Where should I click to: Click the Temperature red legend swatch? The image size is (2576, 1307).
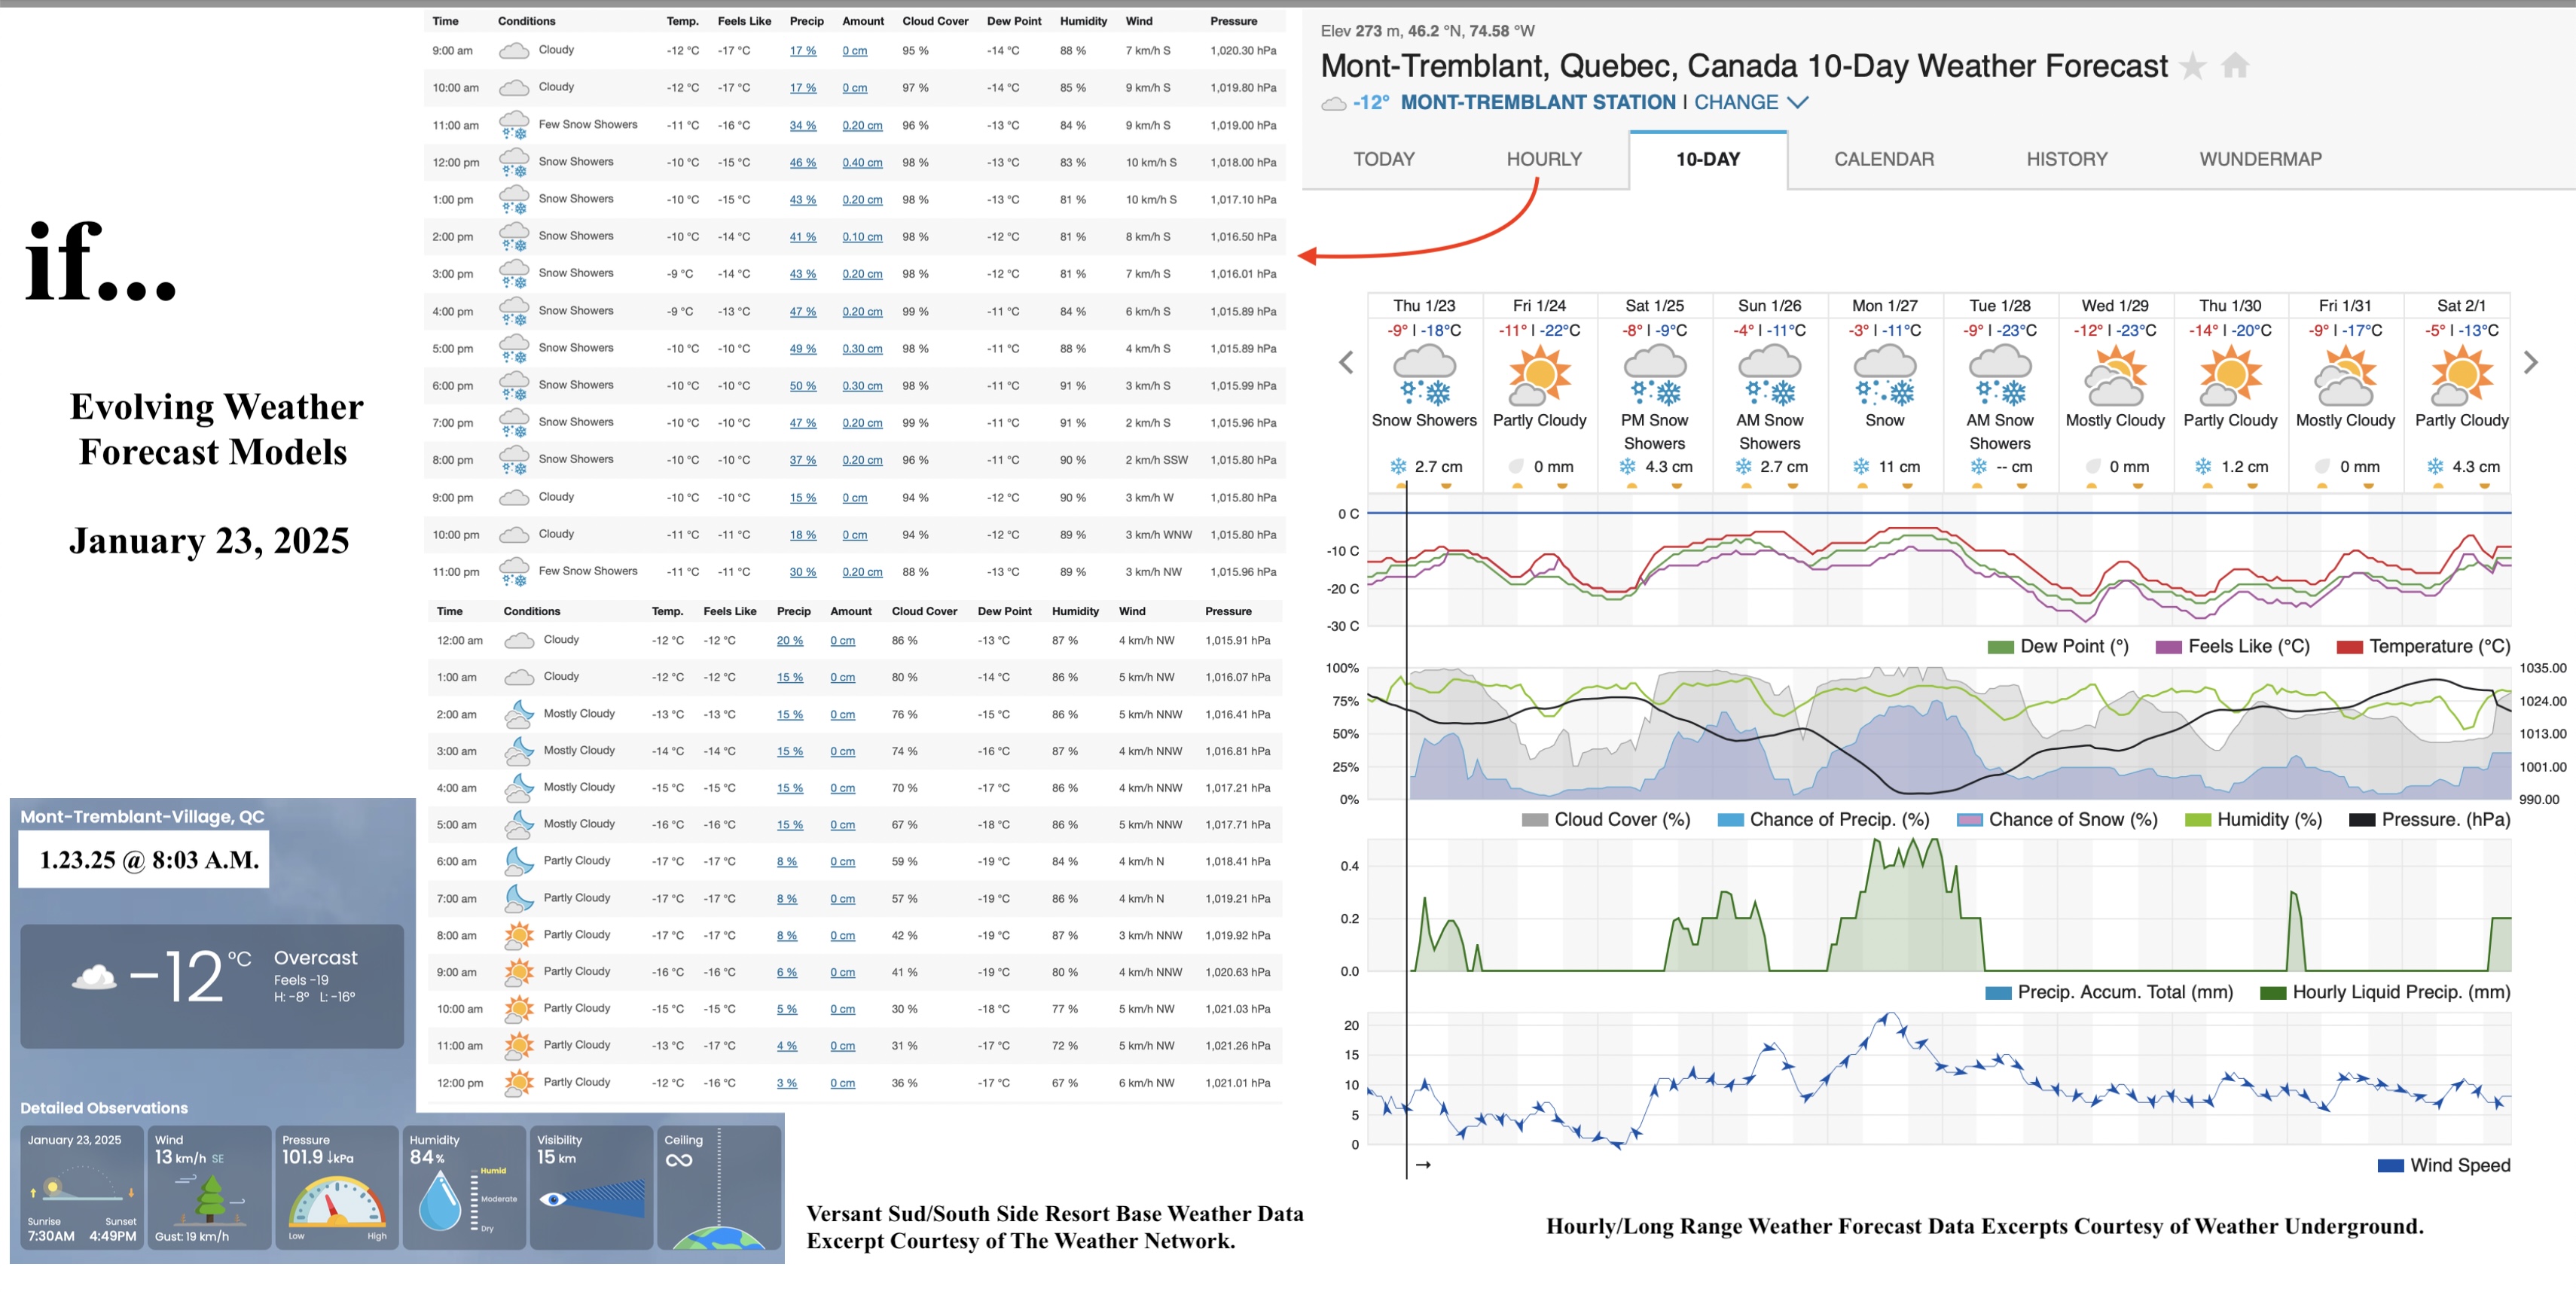[2349, 647]
